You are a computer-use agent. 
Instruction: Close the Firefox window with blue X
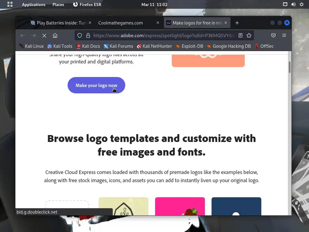[287, 23]
